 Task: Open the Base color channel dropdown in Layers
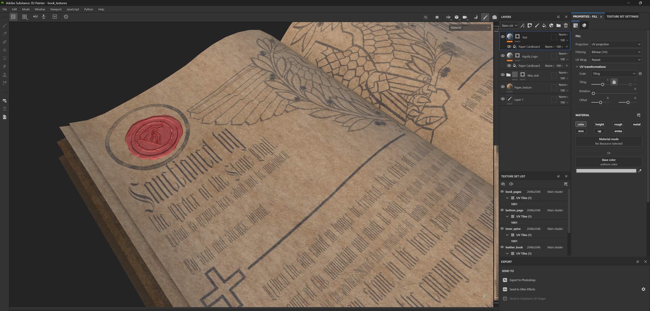click(x=509, y=25)
